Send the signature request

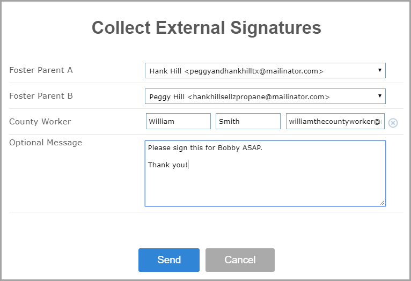pyautogui.click(x=169, y=260)
